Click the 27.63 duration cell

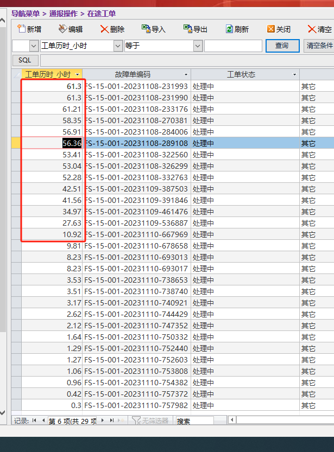click(52, 223)
